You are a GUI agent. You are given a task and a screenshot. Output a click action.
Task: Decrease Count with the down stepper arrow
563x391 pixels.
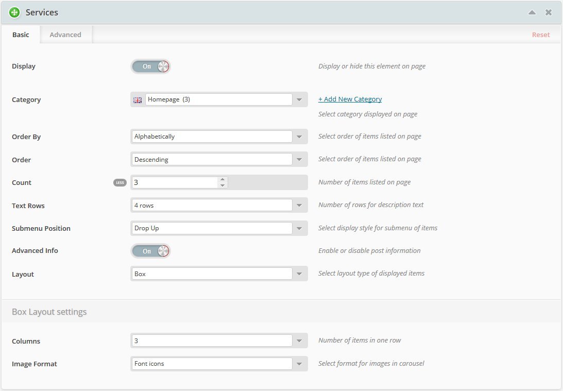pos(223,185)
